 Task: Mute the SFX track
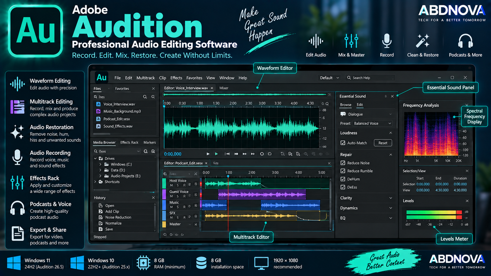click(x=171, y=218)
